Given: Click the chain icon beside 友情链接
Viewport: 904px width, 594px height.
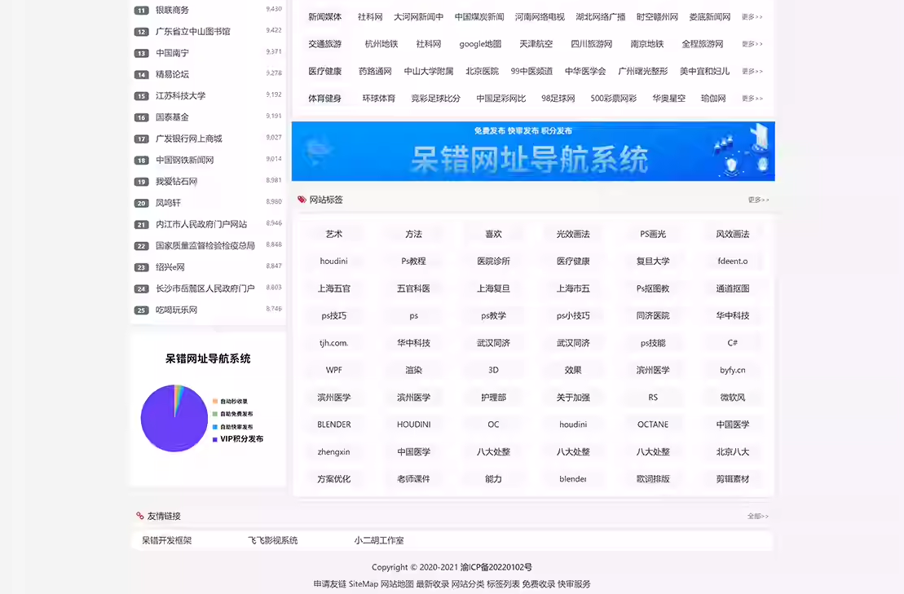Looking at the screenshot, I should pos(140,516).
